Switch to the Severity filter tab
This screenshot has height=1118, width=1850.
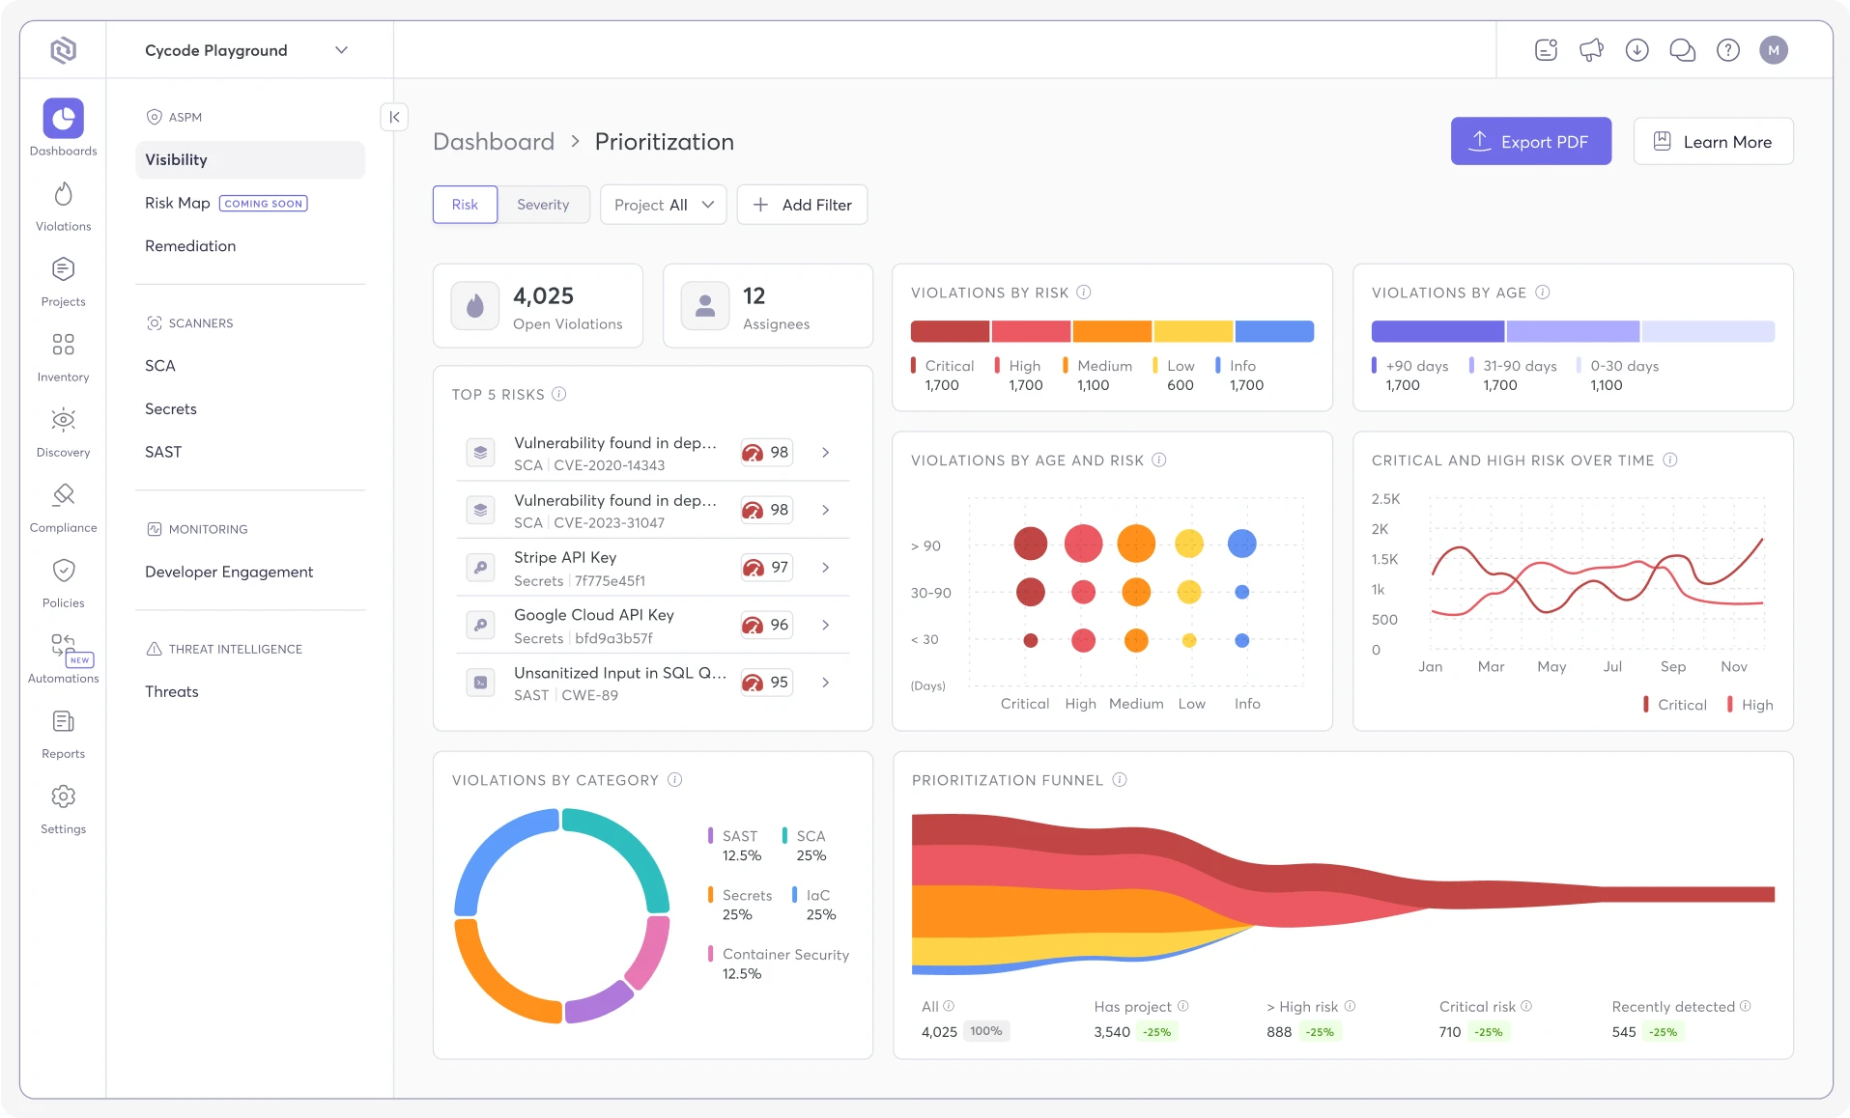tap(543, 204)
